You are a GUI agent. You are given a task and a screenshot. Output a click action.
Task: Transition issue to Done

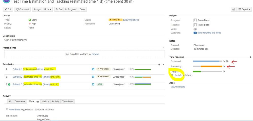(82, 9)
